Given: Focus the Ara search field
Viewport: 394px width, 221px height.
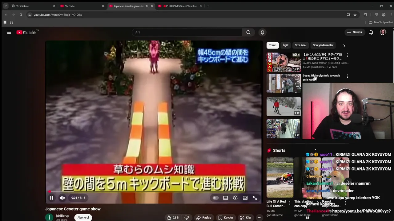Looking at the screenshot, I should click(x=187, y=32).
